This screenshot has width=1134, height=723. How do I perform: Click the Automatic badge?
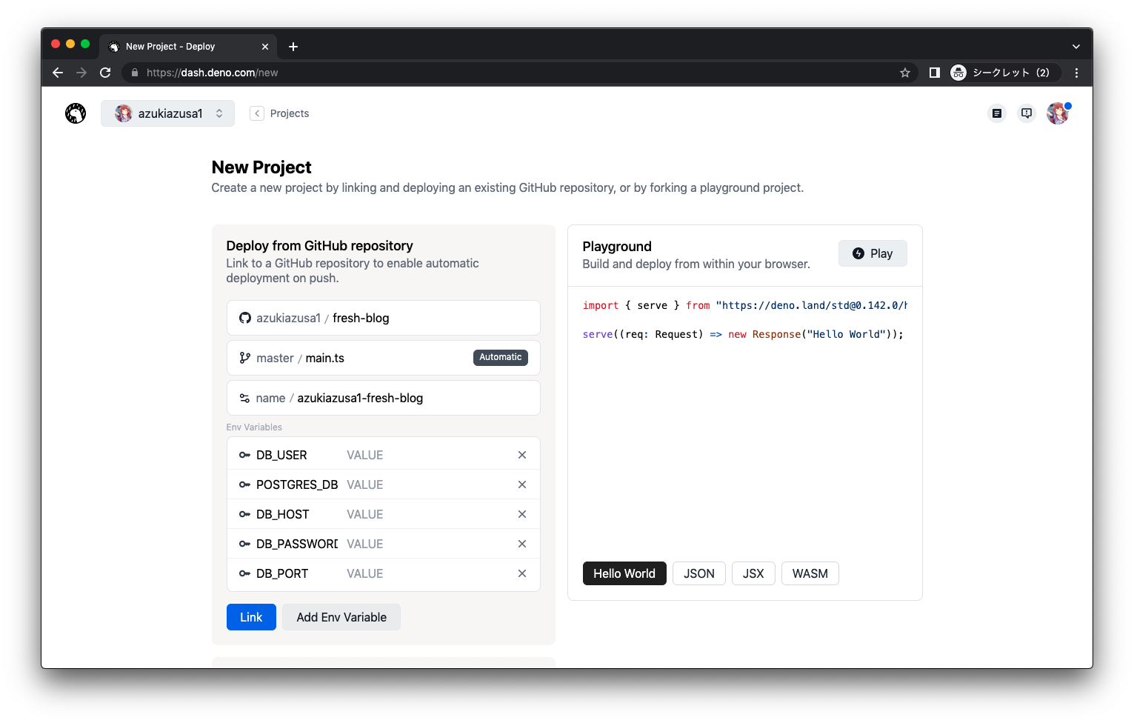click(501, 357)
